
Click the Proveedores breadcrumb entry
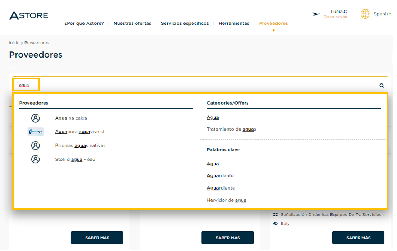(36, 43)
